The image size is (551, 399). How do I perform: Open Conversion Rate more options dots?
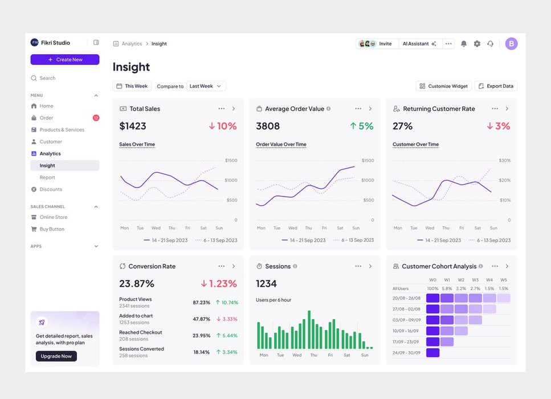pyautogui.click(x=222, y=266)
